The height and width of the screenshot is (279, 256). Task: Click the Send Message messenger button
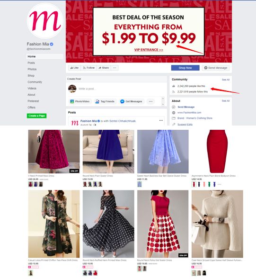click(216, 68)
